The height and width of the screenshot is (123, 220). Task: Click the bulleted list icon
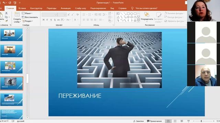(84, 14)
